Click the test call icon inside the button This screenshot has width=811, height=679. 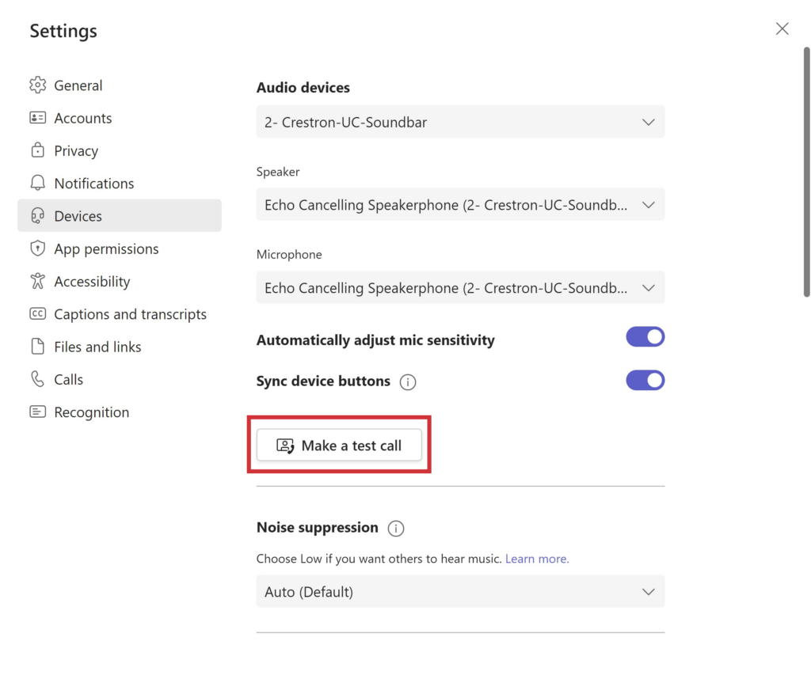[285, 446]
